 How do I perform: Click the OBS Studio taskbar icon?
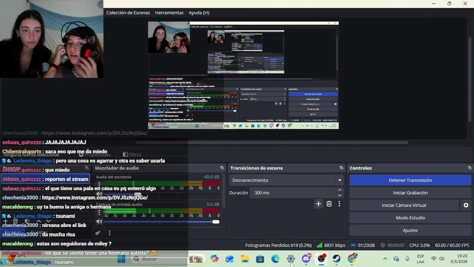click(x=321, y=258)
